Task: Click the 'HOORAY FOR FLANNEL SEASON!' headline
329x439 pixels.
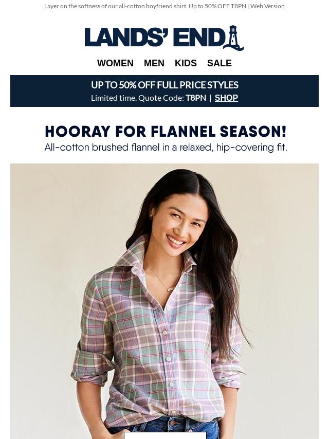Action: (x=166, y=132)
